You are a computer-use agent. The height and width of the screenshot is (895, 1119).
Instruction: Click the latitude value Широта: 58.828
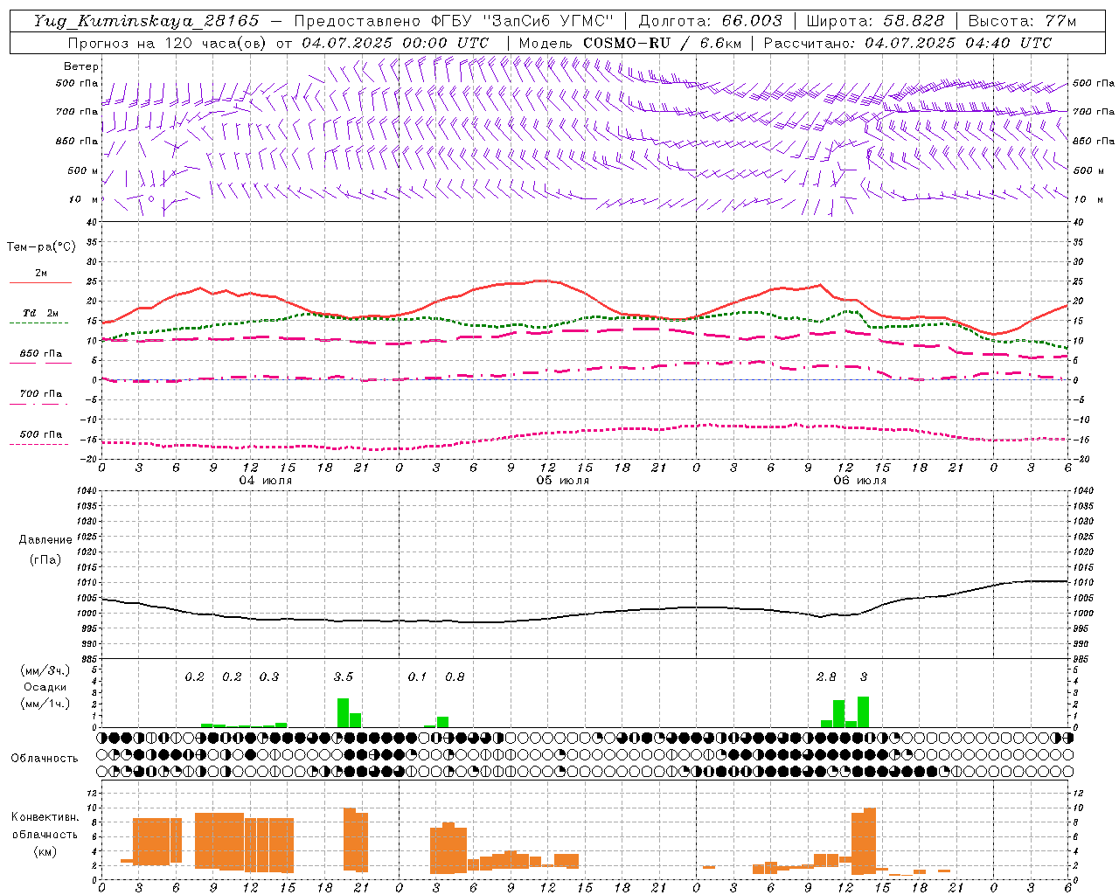(x=875, y=21)
